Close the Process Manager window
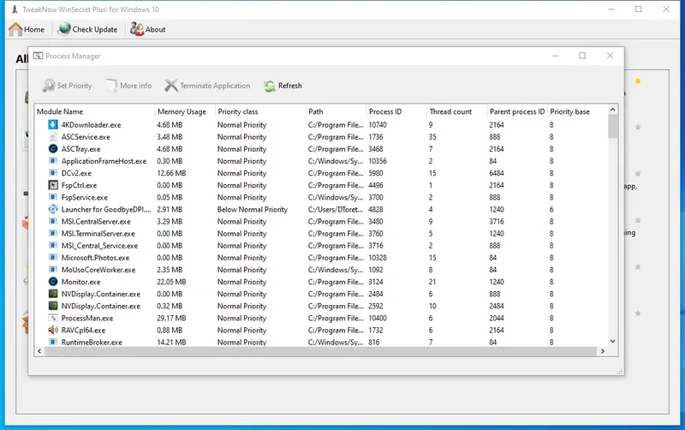 tap(610, 56)
